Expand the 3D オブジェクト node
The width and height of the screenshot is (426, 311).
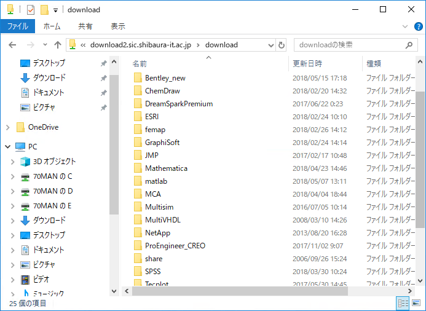[12, 162]
